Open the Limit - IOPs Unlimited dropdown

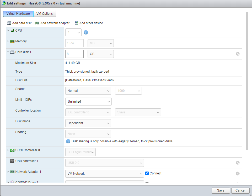88,102
